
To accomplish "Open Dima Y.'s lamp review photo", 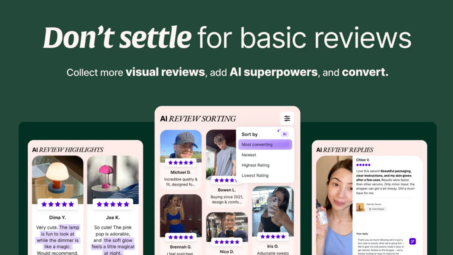I will [x=58, y=179].
